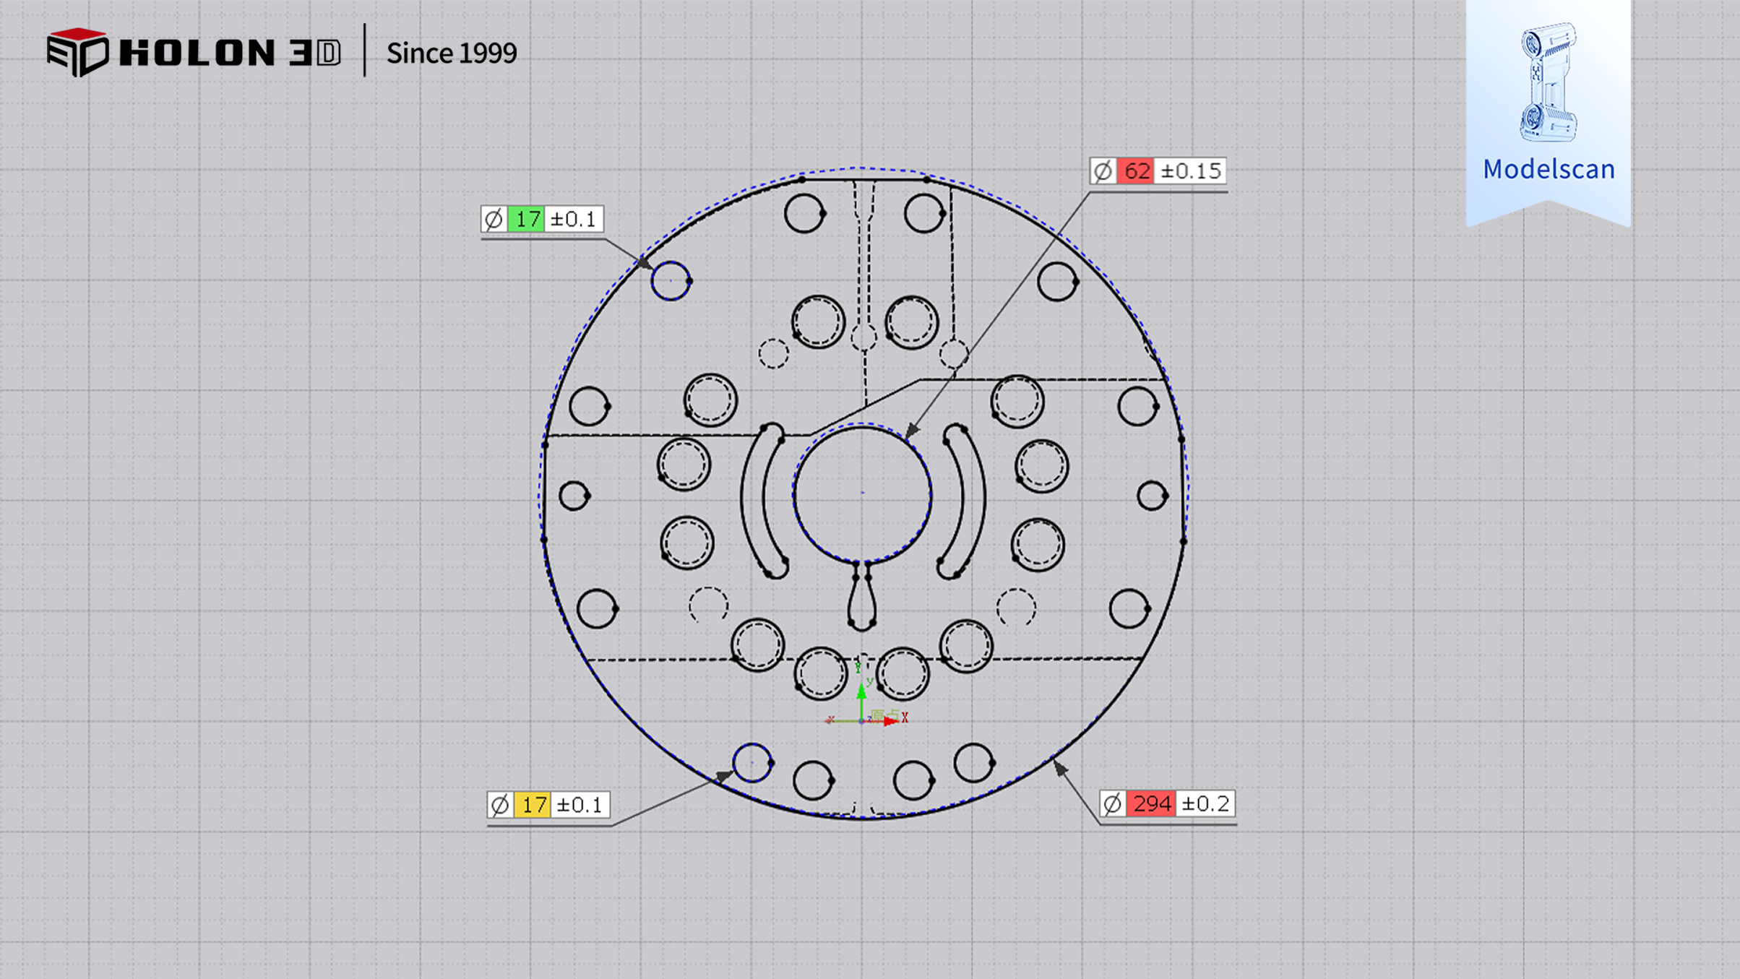Image resolution: width=1740 pixels, height=979 pixels.
Task: Click the Modelscan handheld scanner icon
Action: point(1548,81)
